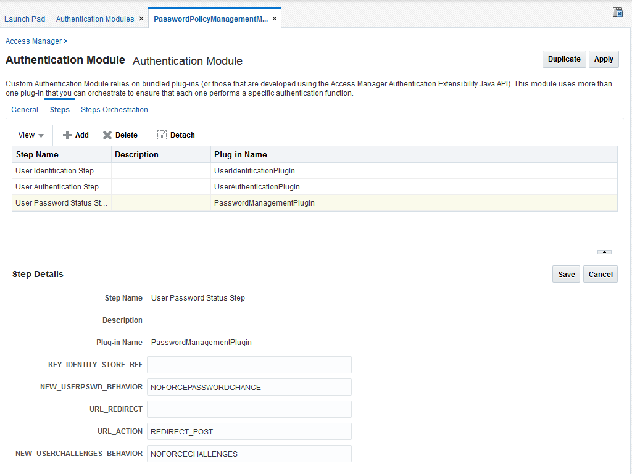Screen dimensions: 632x474
Task: Click the Detach label in toolbar
Action: click(182, 135)
